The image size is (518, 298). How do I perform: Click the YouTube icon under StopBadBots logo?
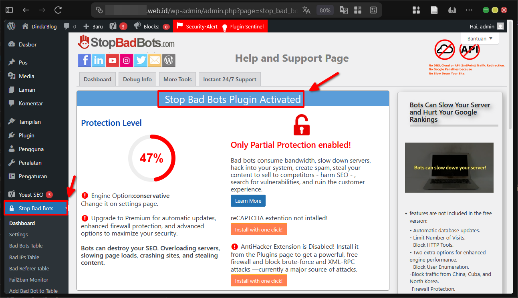click(x=112, y=60)
